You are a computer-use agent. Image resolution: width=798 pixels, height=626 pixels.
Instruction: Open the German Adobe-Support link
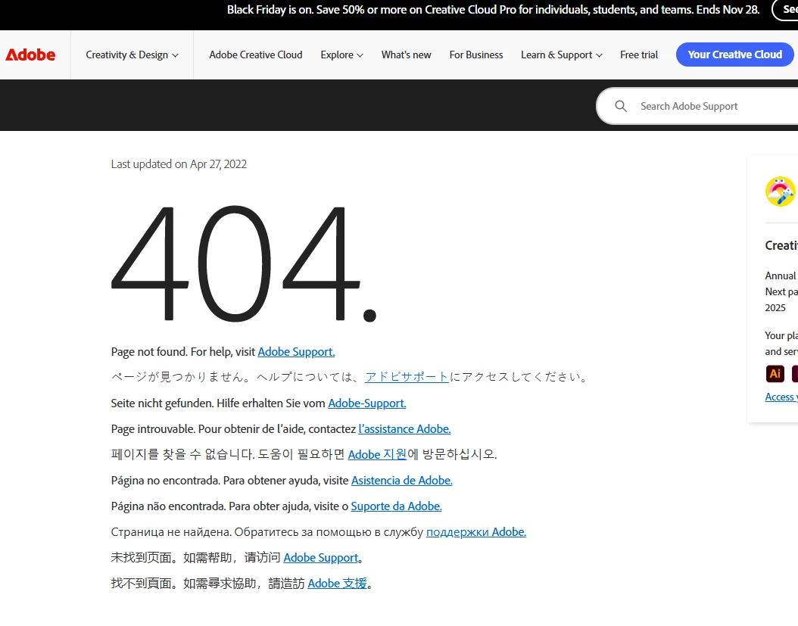367,403
